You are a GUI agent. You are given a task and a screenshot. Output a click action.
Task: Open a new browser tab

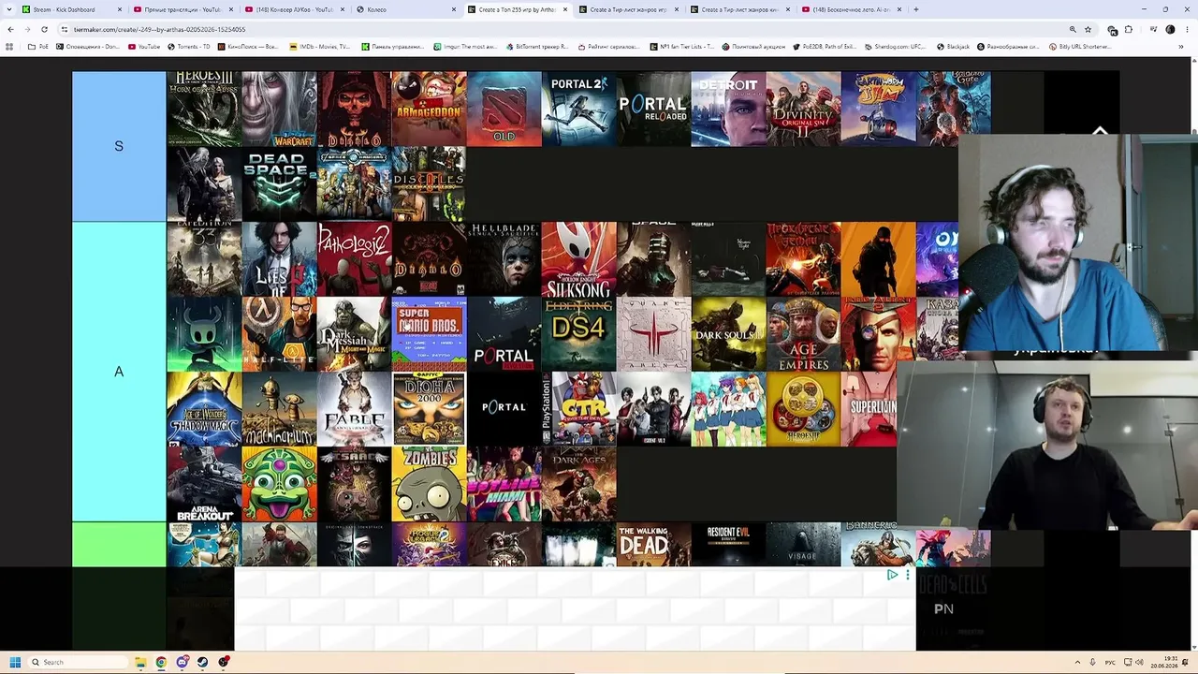coord(915,9)
